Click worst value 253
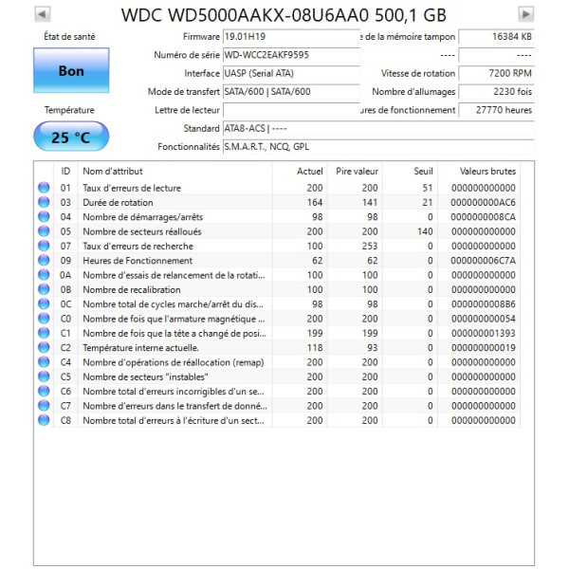Screen dimensions: 569x569 (370, 246)
